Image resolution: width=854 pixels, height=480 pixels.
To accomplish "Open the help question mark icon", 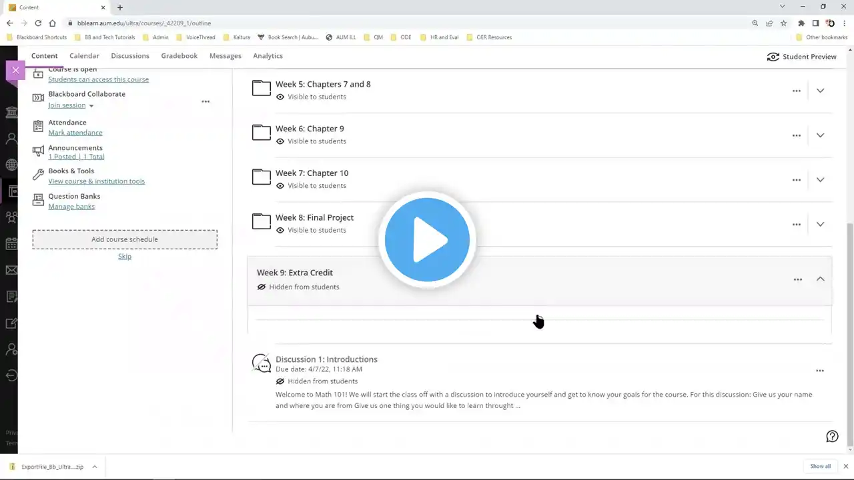I will click(832, 436).
